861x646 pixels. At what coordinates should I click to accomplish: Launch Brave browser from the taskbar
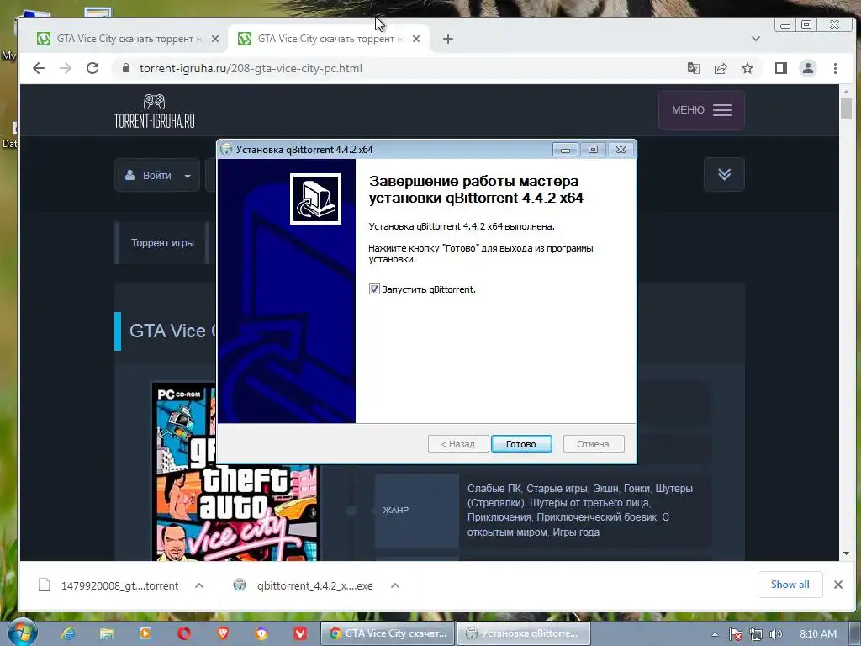(x=223, y=633)
